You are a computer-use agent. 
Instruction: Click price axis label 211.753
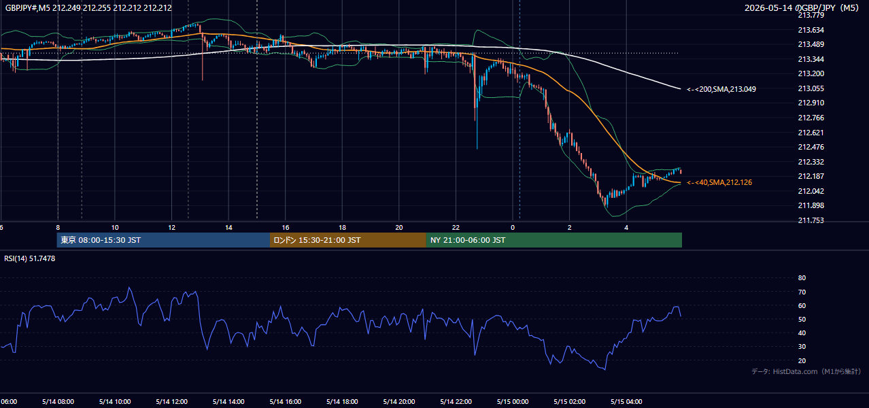tap(811, 220)
